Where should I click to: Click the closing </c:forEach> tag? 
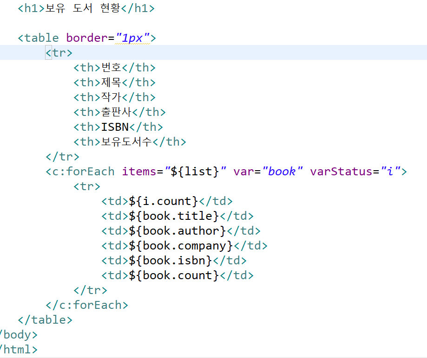87,305
